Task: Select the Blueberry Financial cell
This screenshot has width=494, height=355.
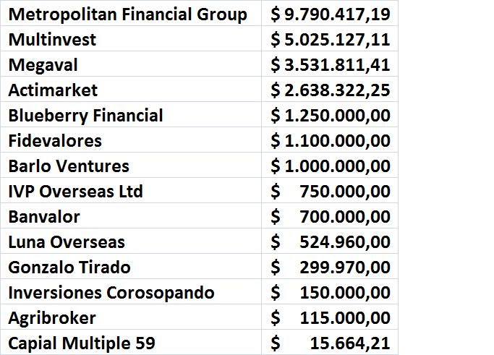Action: coord(85,115)
